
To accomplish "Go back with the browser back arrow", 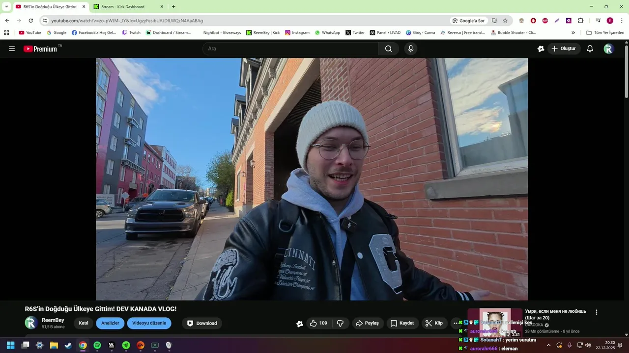I will point(7,21).
